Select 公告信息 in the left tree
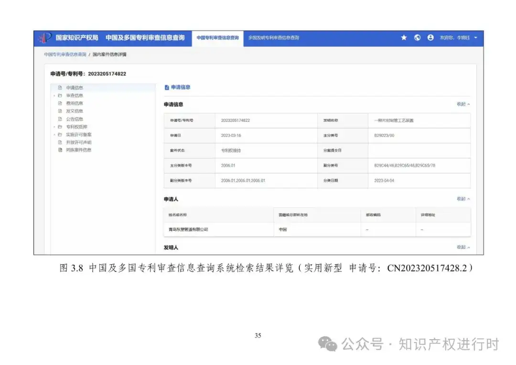516x365 pixels. click(x=75, y=119)
